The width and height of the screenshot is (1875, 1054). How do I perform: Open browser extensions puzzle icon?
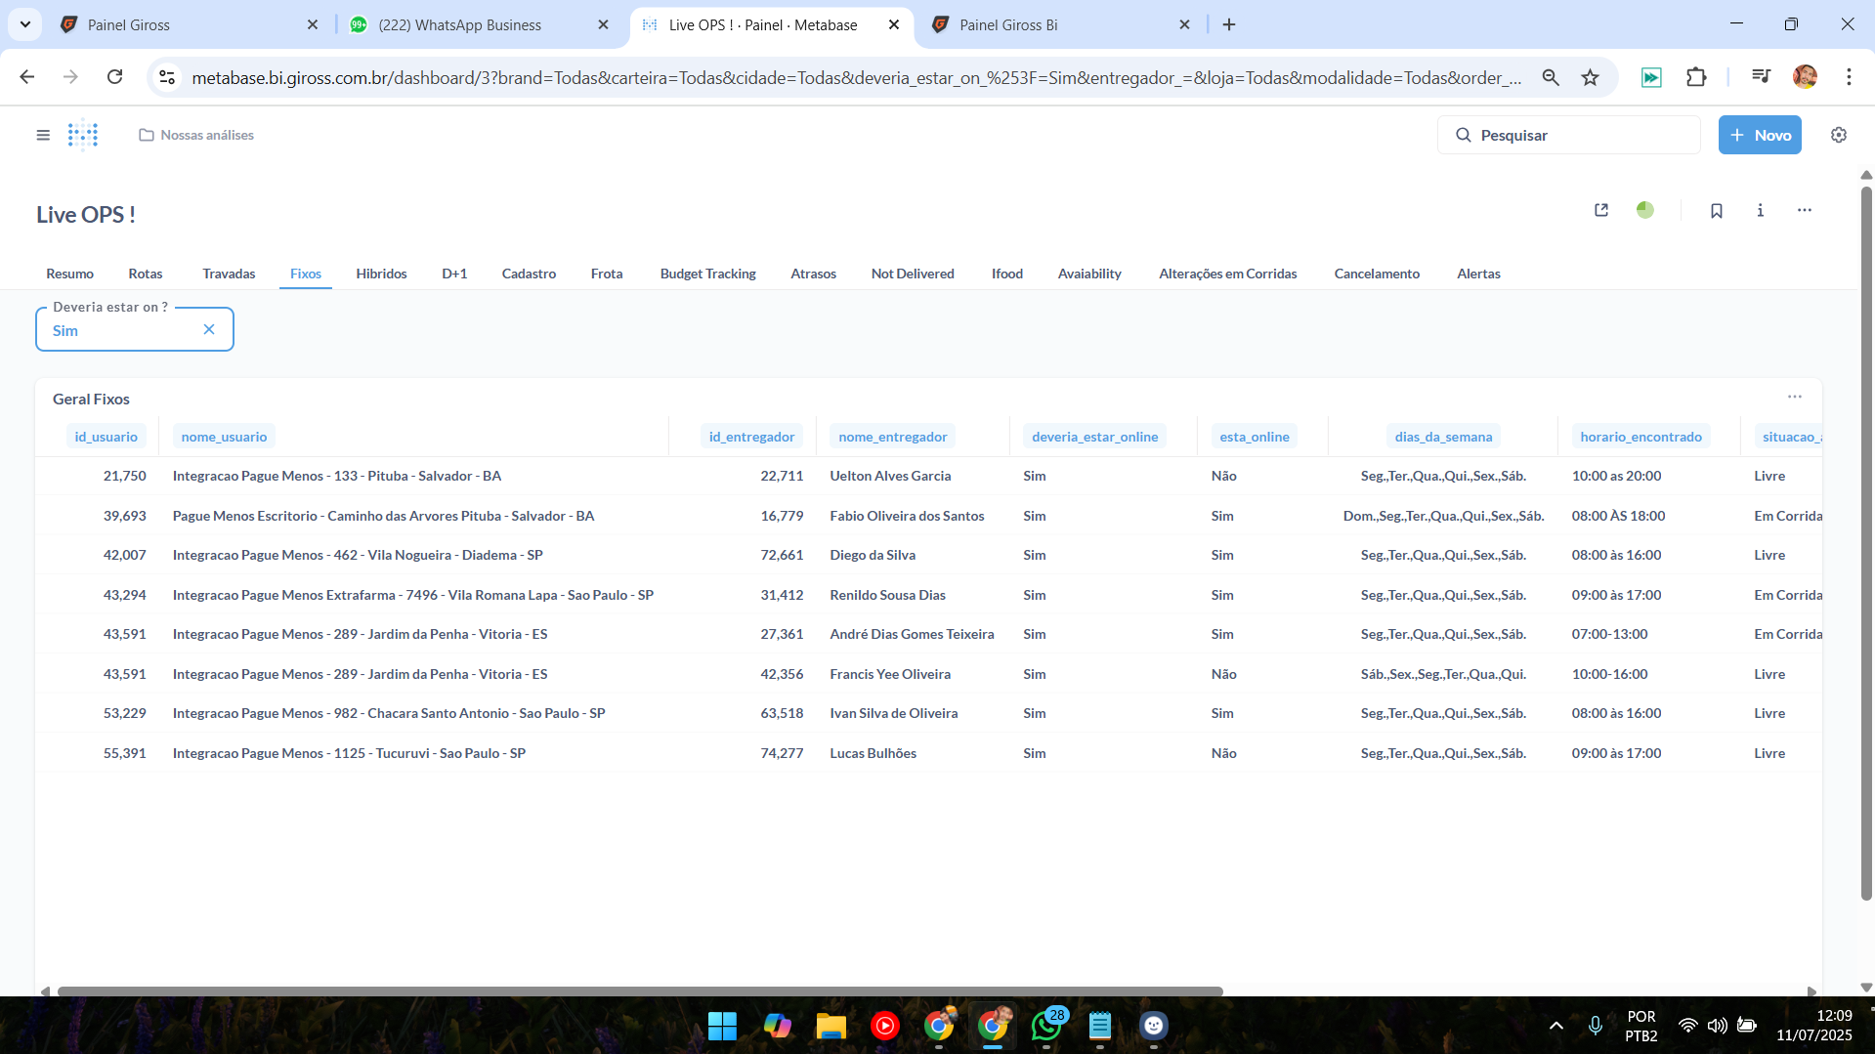coord(1696,77)
